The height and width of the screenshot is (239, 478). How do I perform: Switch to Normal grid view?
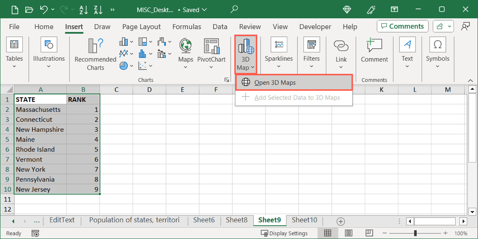click(328, 233)
